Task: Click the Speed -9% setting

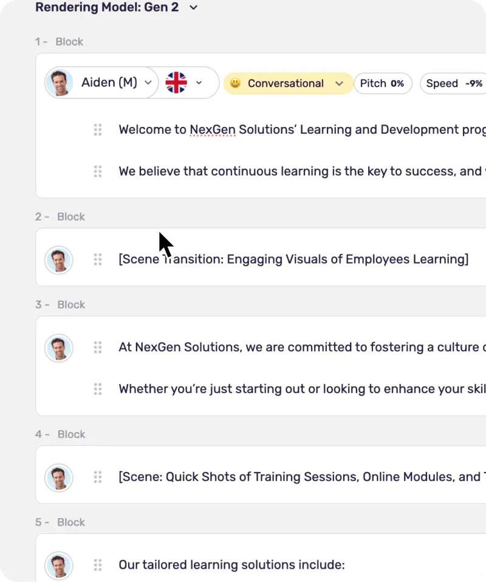Action: click(454, 84)
